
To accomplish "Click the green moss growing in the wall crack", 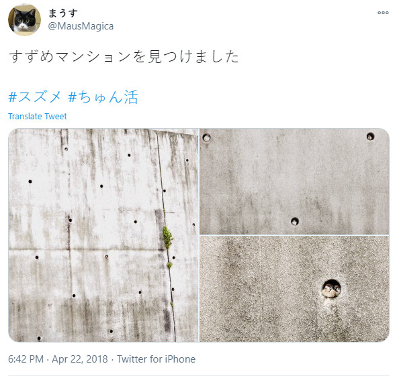I will click(x=167, y=237).
